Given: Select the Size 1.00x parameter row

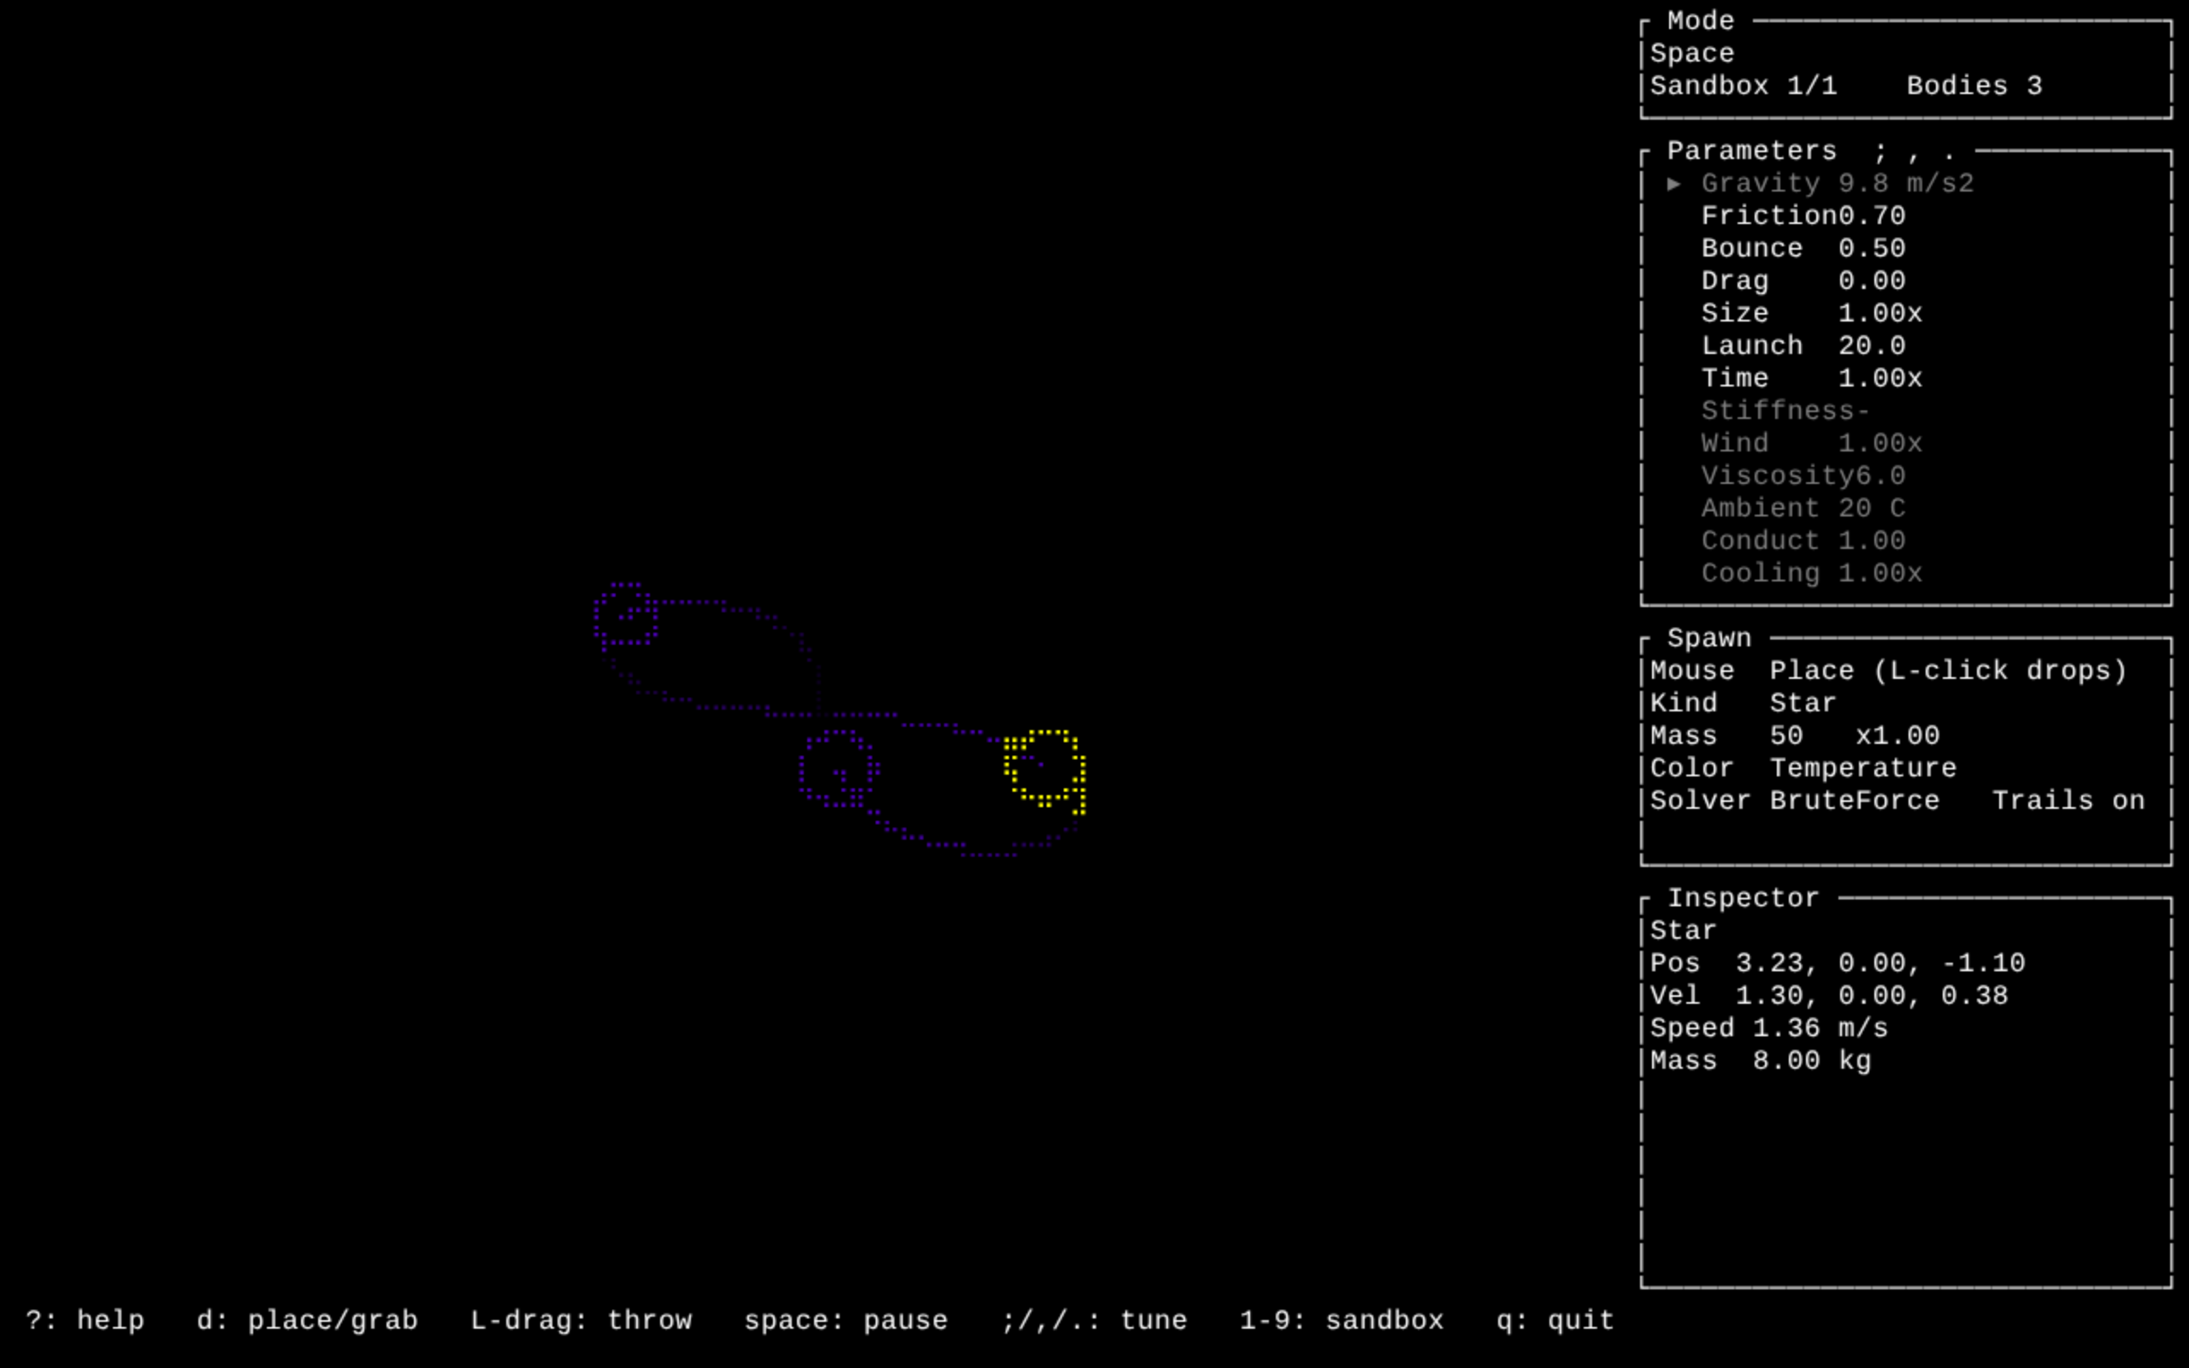Looking at the screenshot, I should [x=1811, y=314].
